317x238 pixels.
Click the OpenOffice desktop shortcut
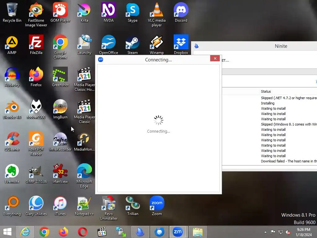[x=109, y=45]
